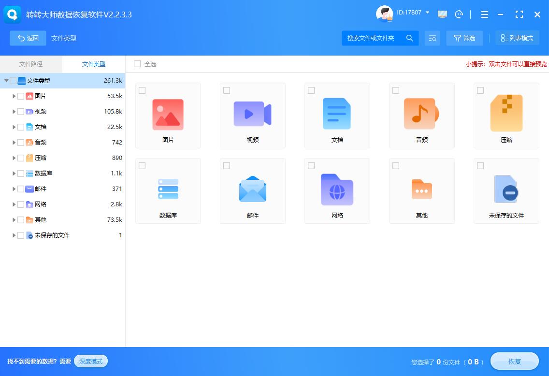Viewport: 549px width, 376px height.
Task: Switch to the 文件路径 tab
Action: click(31, 64)
